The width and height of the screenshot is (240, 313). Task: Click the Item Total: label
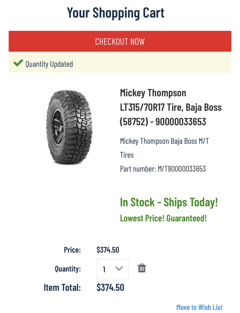(62, 288)
